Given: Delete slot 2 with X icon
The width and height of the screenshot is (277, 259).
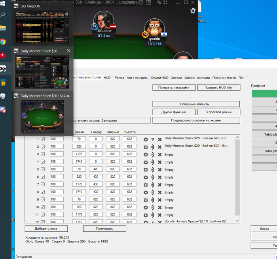Looking at the screenshot, I should 160,147.
